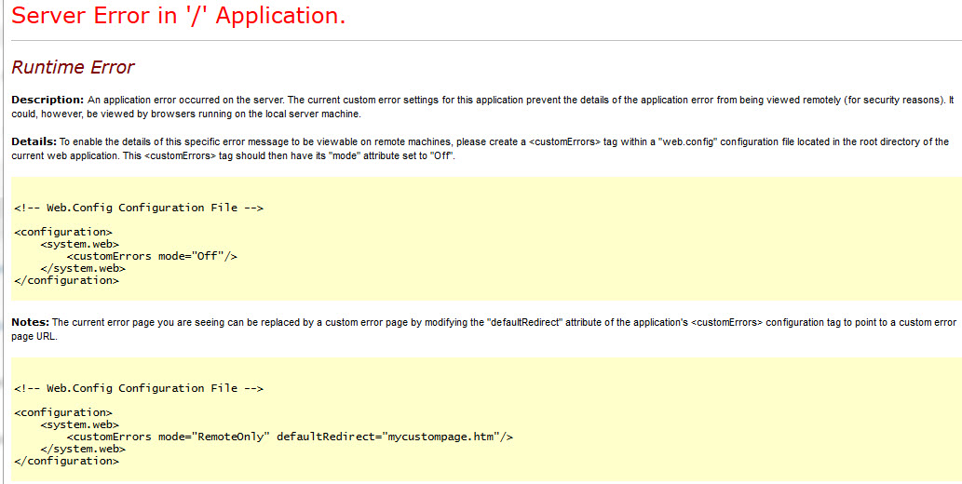
Task: Click "could, however, be viewed by browsers" sentence
Action: 184,114
